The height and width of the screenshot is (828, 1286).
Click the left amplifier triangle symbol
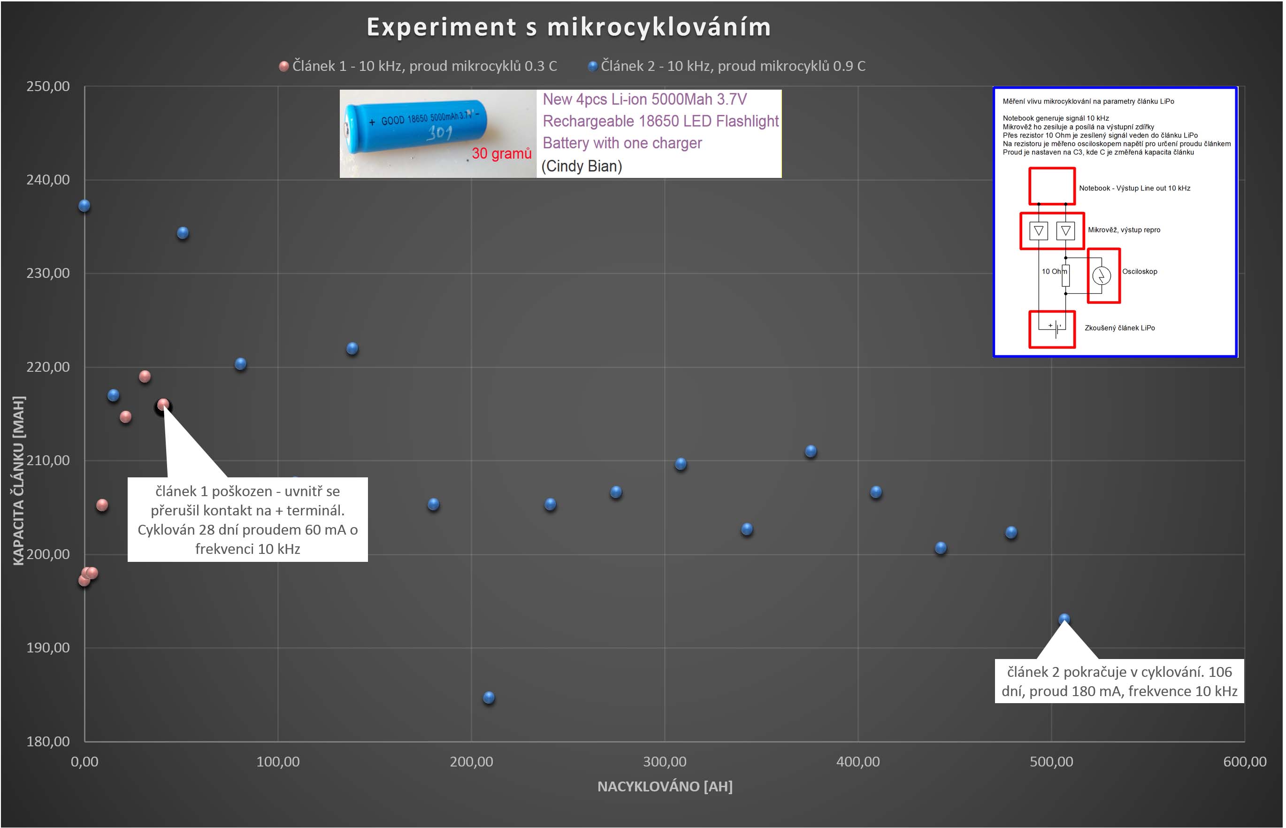pos(1038,230)
